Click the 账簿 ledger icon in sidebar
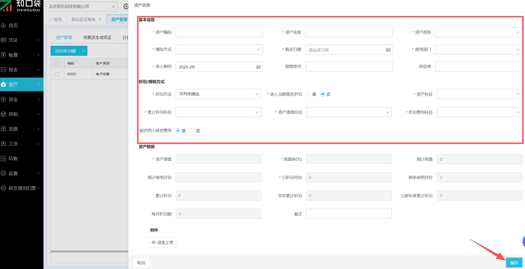The height and width of the screenshot is (269, 525). click(4, 55)
